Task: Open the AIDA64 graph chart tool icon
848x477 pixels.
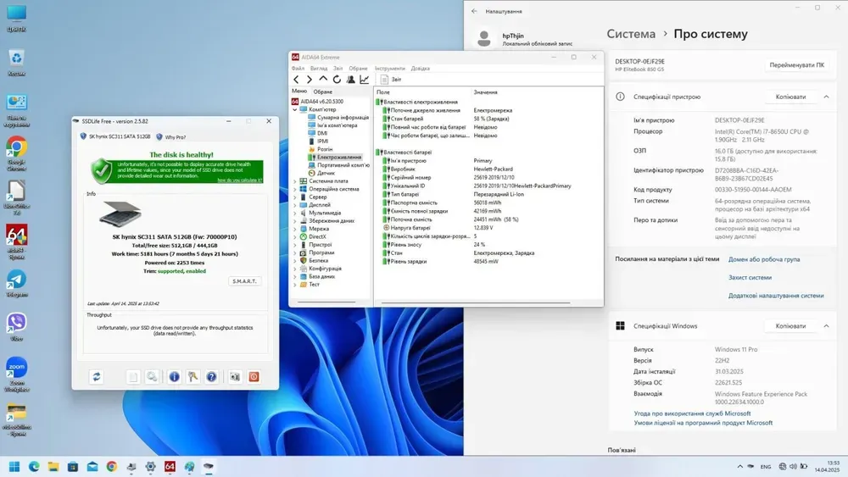Action: point(365,80)
